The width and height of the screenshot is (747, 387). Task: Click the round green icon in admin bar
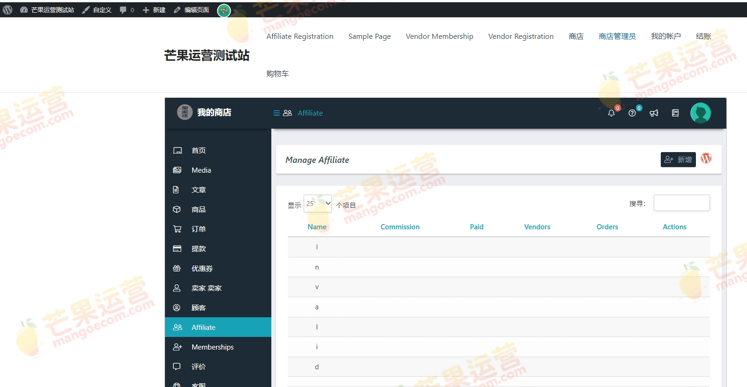[x=224, y=10]
